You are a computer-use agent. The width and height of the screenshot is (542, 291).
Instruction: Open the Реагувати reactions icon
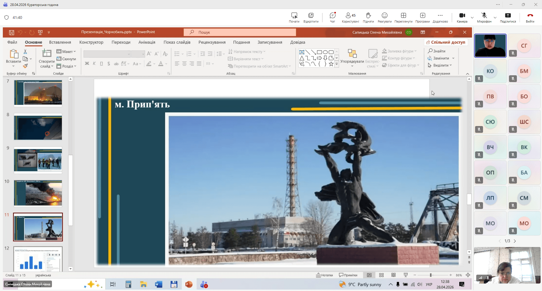pyautogui.click(x=384, y=17)
